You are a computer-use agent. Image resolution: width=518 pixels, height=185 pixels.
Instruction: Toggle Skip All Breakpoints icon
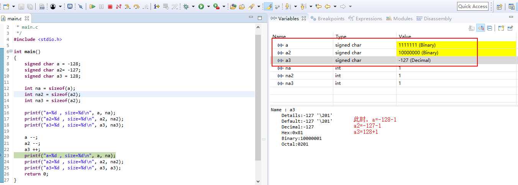click(80, 6)
